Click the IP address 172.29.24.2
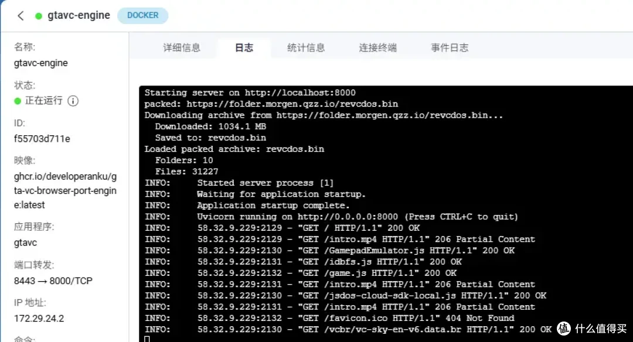633x342 pixels. pyautogui.click(x=39, y=319)
